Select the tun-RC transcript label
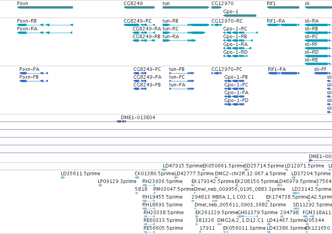 (x=170, y=29)
